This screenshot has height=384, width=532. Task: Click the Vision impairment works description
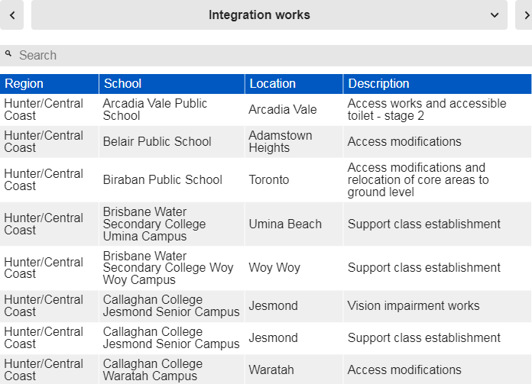(x=414, y=305)
